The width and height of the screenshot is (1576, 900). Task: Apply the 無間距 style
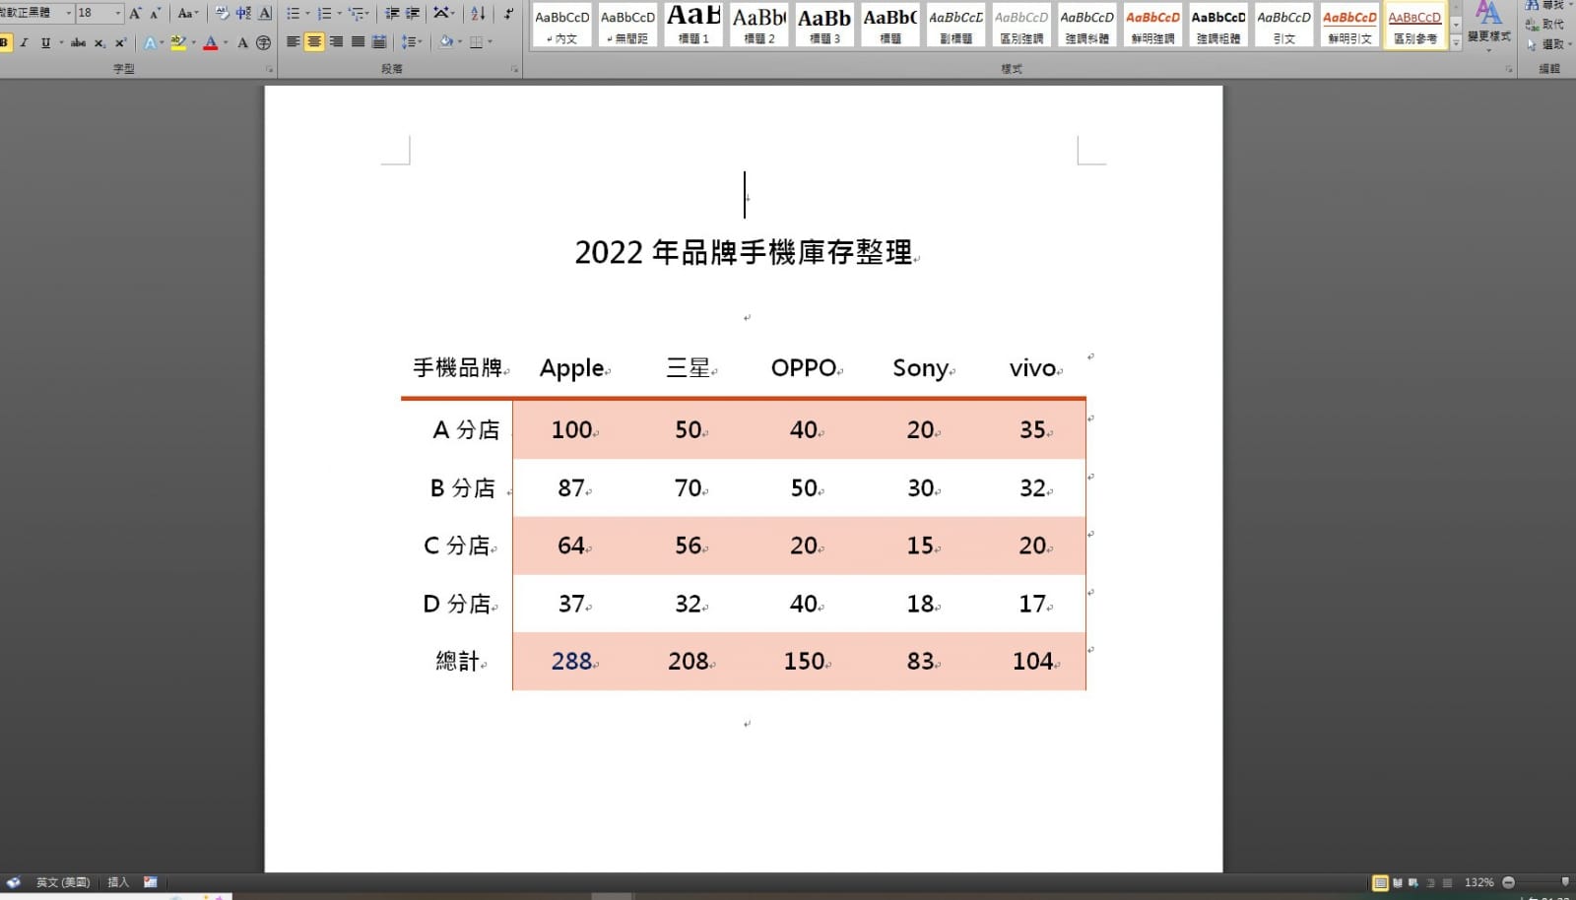627,26
